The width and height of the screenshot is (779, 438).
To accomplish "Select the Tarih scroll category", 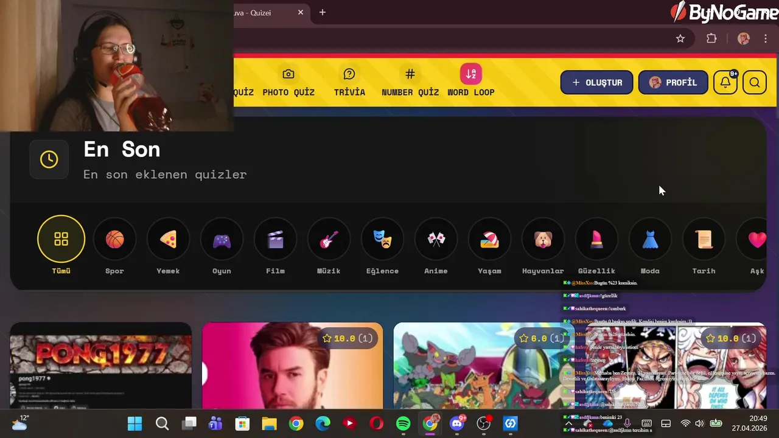I will 704,239.
